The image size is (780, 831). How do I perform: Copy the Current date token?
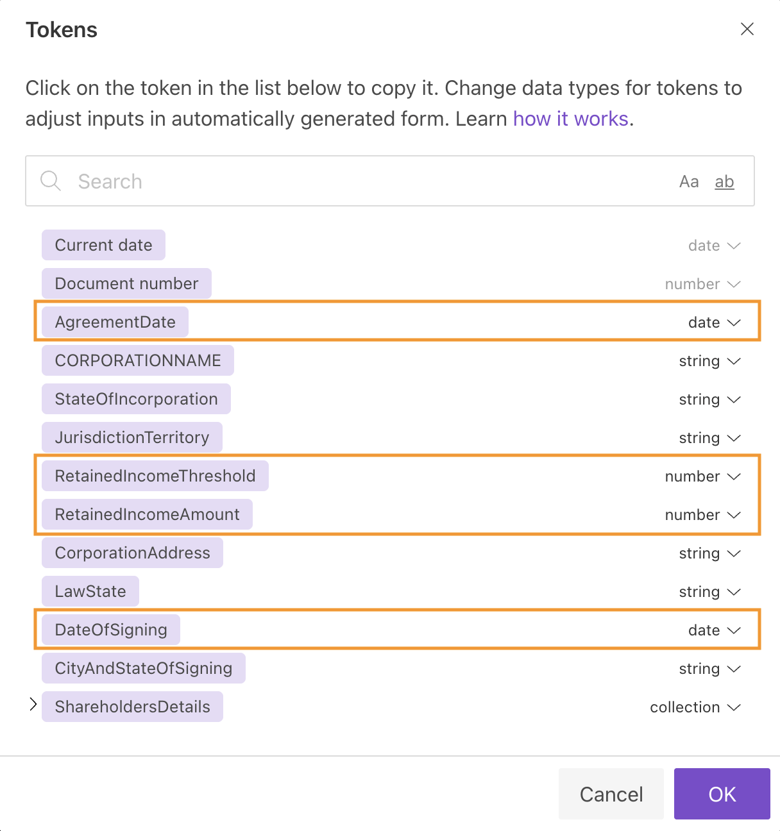coord(103,245)
